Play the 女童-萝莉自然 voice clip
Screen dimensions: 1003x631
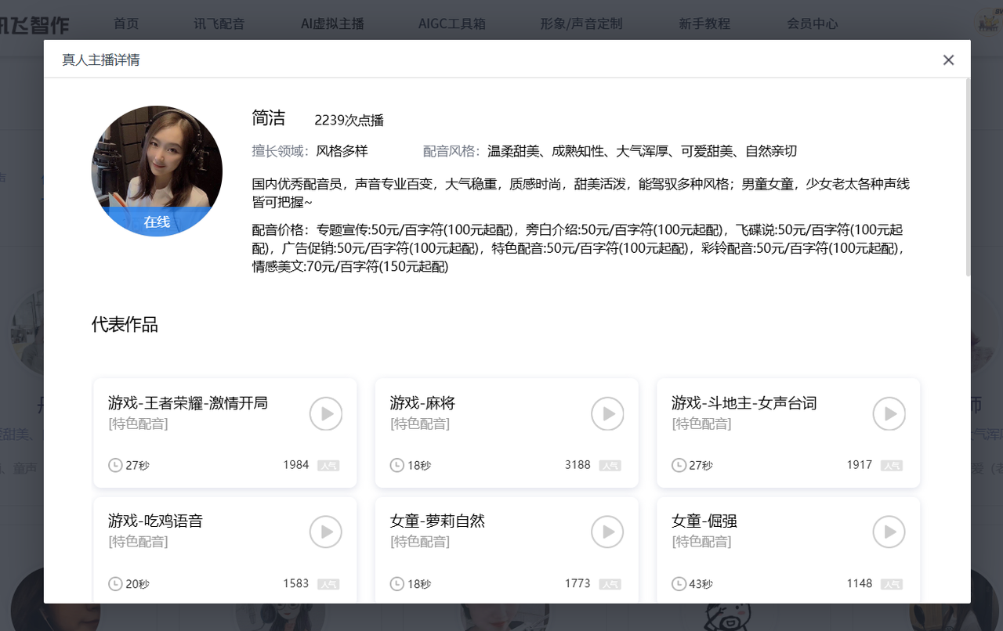coord(607,532)
